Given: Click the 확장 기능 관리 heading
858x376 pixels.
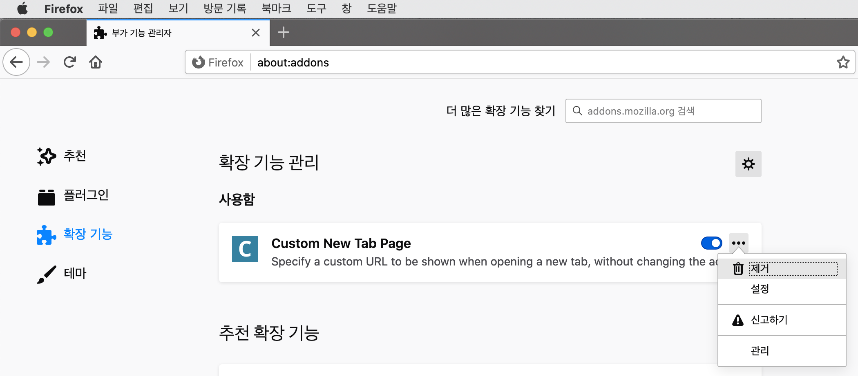Looking at the screenshot, I should click(x=268, y=162).
